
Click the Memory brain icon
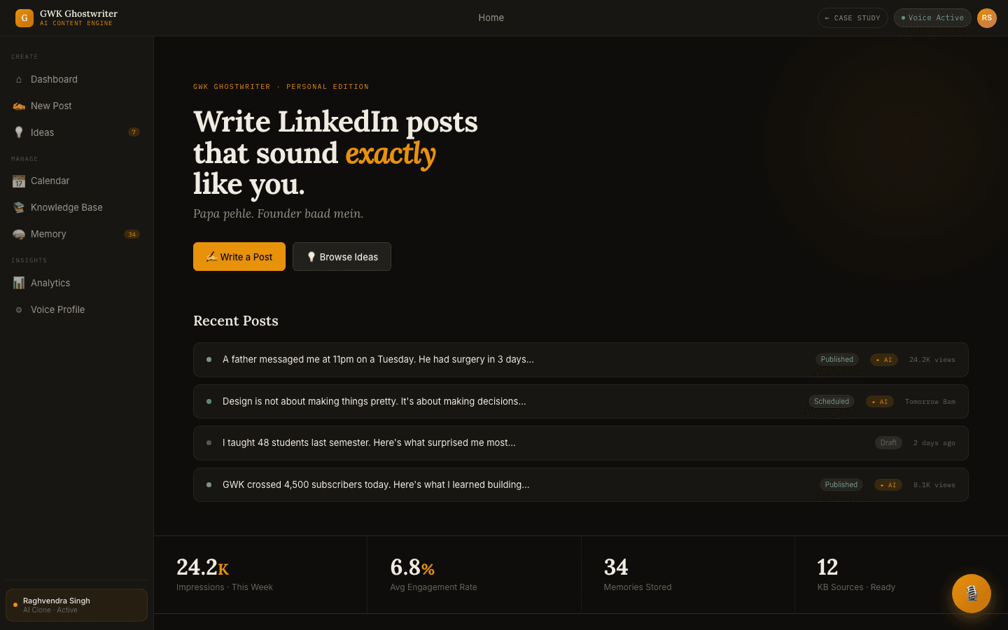coord(19,234)
